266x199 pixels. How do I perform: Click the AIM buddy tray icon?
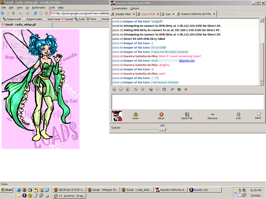240,190
